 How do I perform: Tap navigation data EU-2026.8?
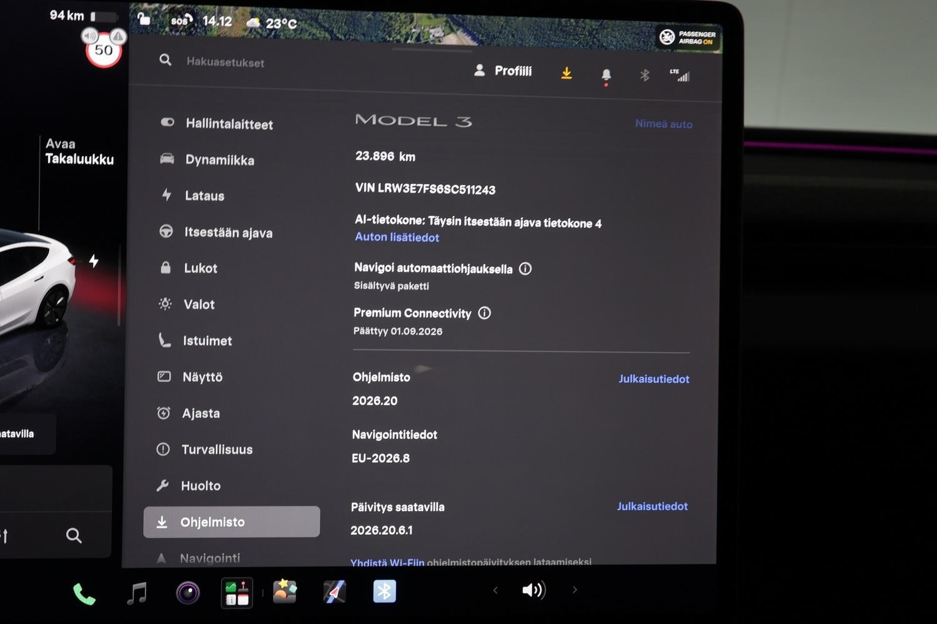click(380, 458)
